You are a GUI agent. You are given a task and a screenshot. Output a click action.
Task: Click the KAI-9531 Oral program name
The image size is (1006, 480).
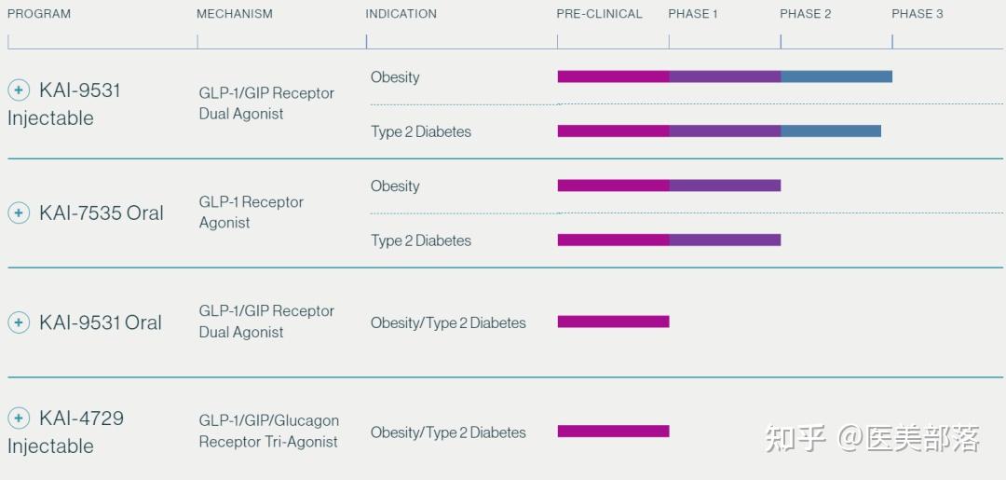[100, 322]
